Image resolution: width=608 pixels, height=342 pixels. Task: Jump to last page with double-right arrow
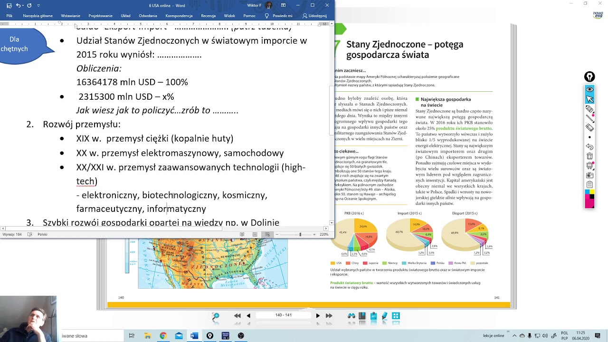coord(329,315)
